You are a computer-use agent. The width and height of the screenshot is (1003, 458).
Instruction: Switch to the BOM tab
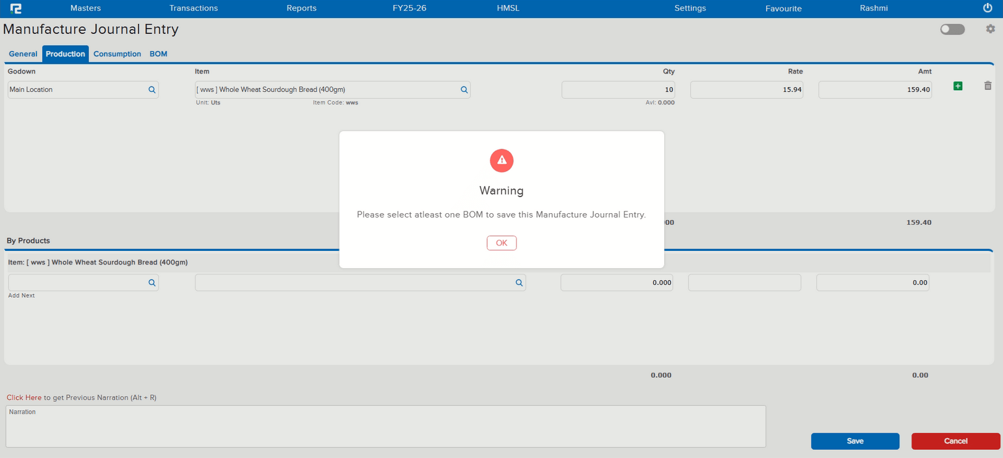coord(158,54)
